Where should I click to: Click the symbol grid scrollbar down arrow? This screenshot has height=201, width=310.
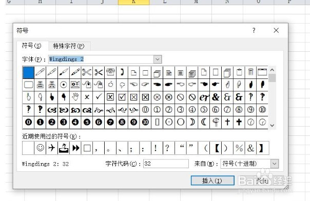pos(272,126)
